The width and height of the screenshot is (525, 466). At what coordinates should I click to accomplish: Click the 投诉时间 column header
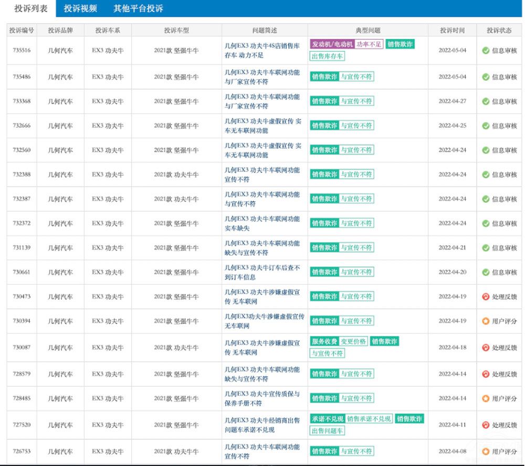click(x=452, y=30)
